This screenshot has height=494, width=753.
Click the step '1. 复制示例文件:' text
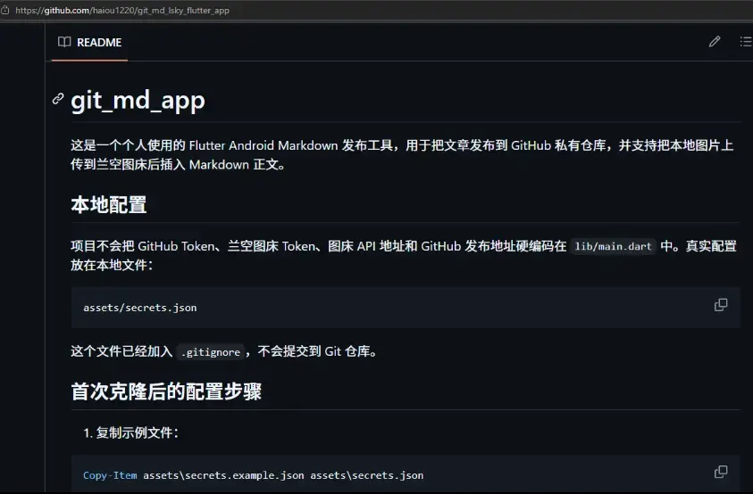pos(130,432)
